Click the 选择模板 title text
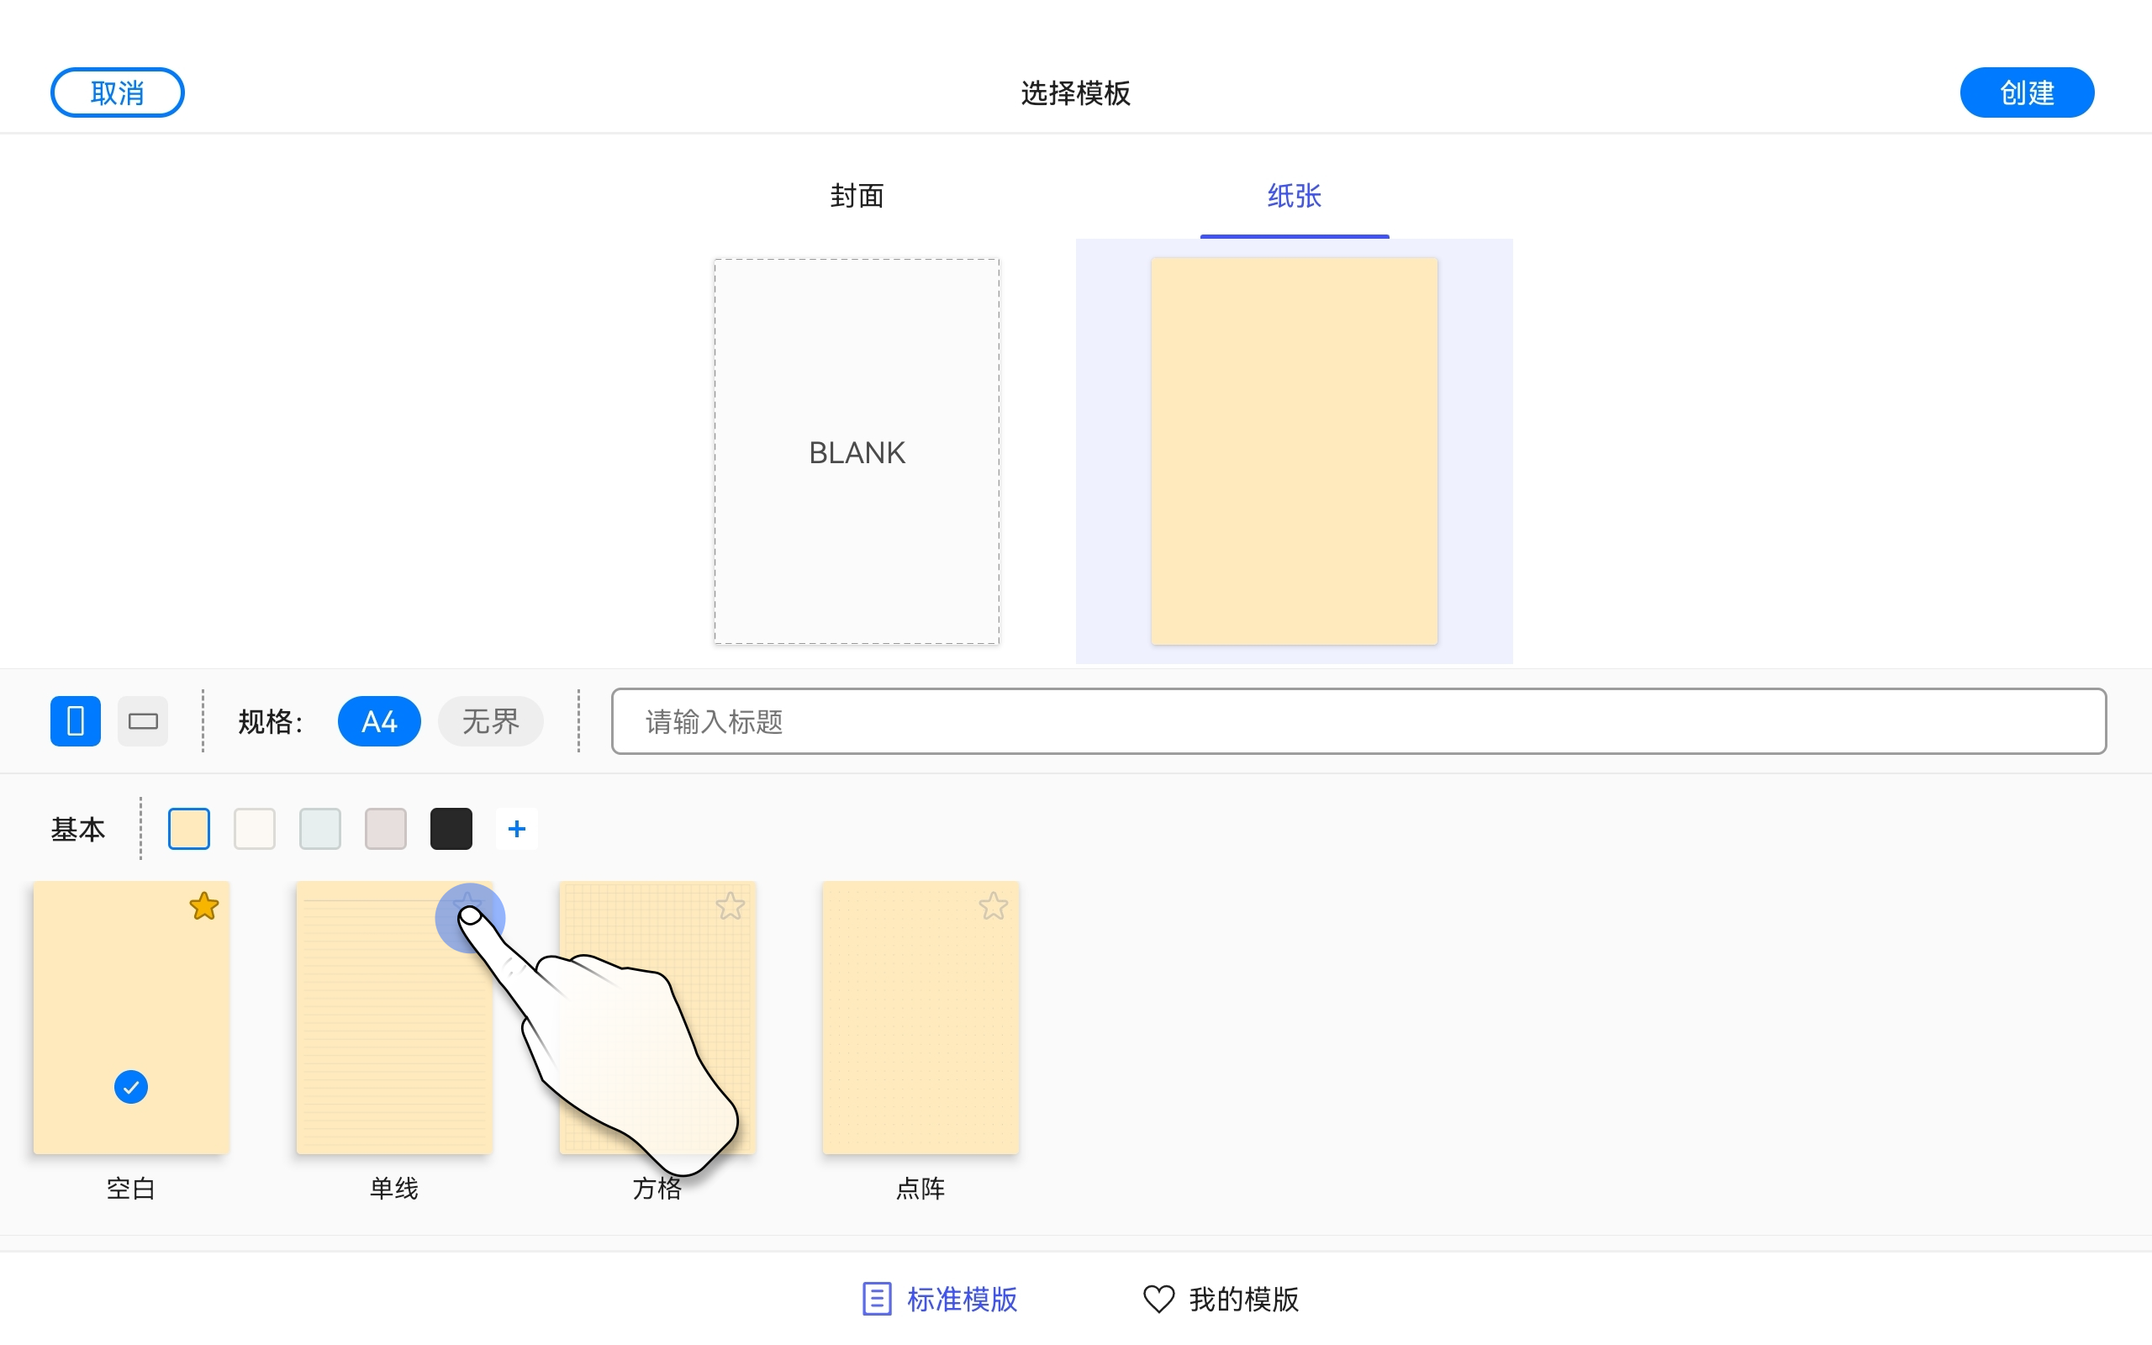Image resolution: width=2152 pixels, height=1345 pixels. 1075,92
